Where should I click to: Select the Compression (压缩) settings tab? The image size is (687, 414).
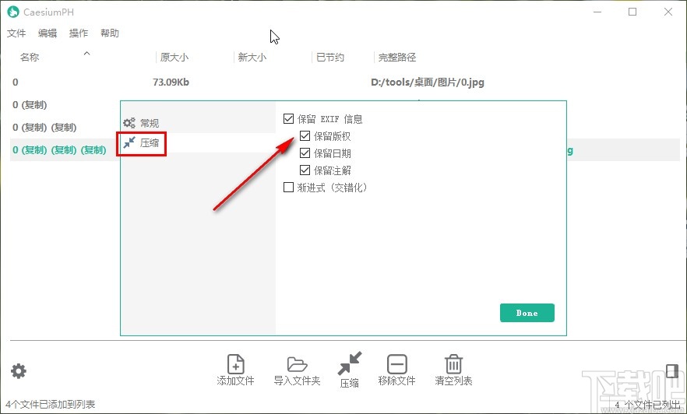(198, 142)
